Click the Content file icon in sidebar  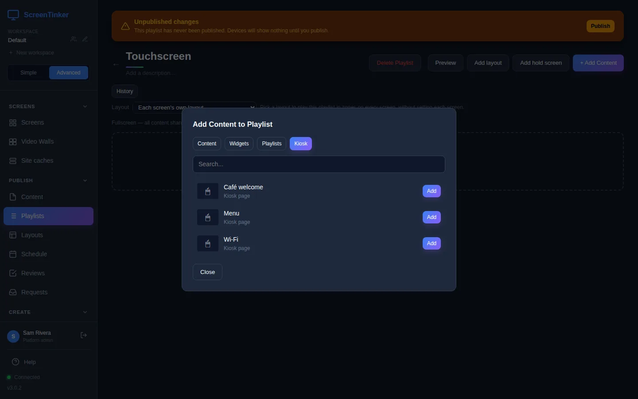click(13, 197)
